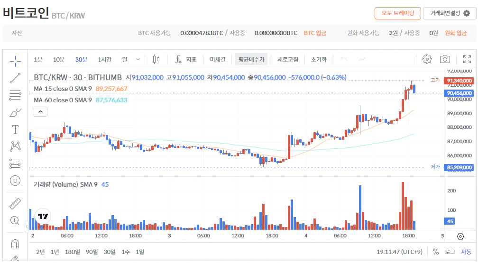Collapse the left drawing toolbar arrow
This screenshot has height=263, width=478.
27,227
